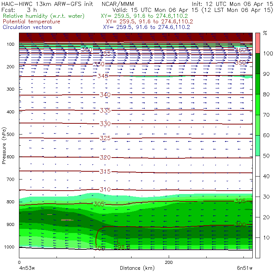275x275 pixels.
Task: Click the 800 hPa pressure tick label
Action: click(10, 202)
